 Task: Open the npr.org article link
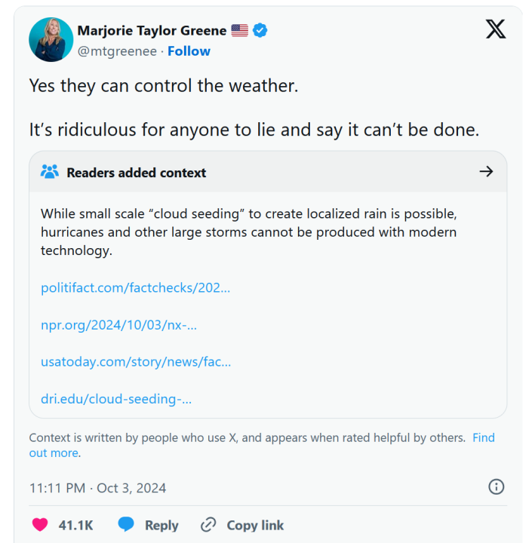(118, 325)
